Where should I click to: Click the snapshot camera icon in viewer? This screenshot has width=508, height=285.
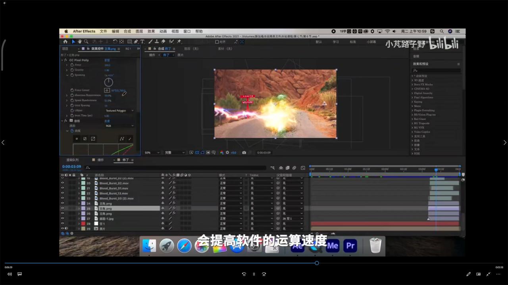click(x=244, y=152)
